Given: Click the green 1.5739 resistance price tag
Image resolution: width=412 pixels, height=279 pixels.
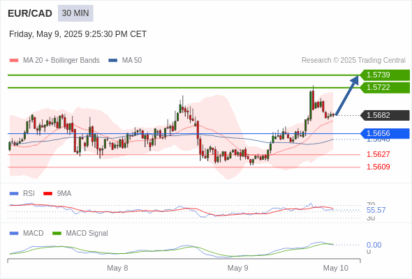Looking at the screenshot, I should 385,75.
